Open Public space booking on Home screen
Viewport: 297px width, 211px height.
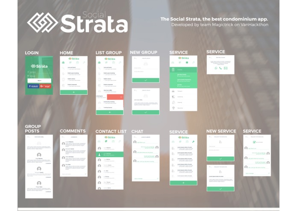coord(74,74)
